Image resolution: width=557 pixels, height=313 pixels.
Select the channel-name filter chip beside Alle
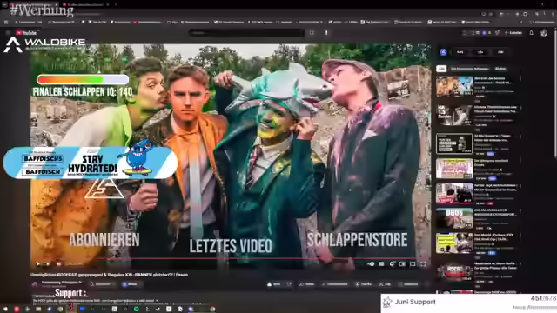pyautogui.click(x=470, y=69)
